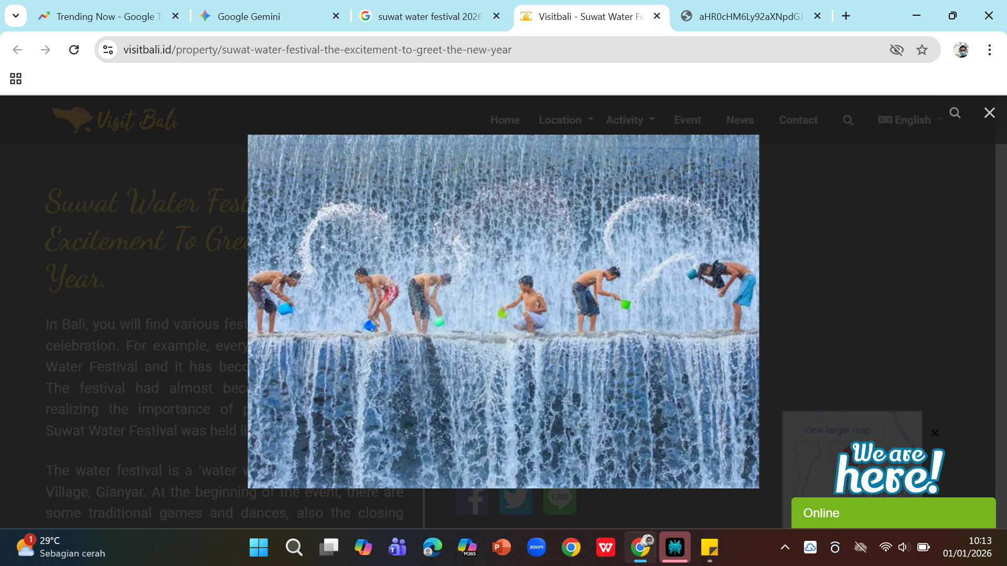Bookmark this page with the star icon
The height and width of the screenshot is (566, 1007).
click(922, 50)
